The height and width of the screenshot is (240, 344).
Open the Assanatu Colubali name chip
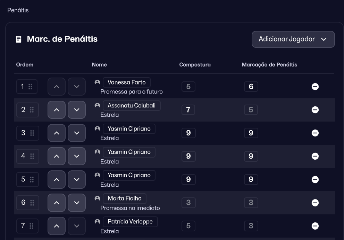[132, 106]
